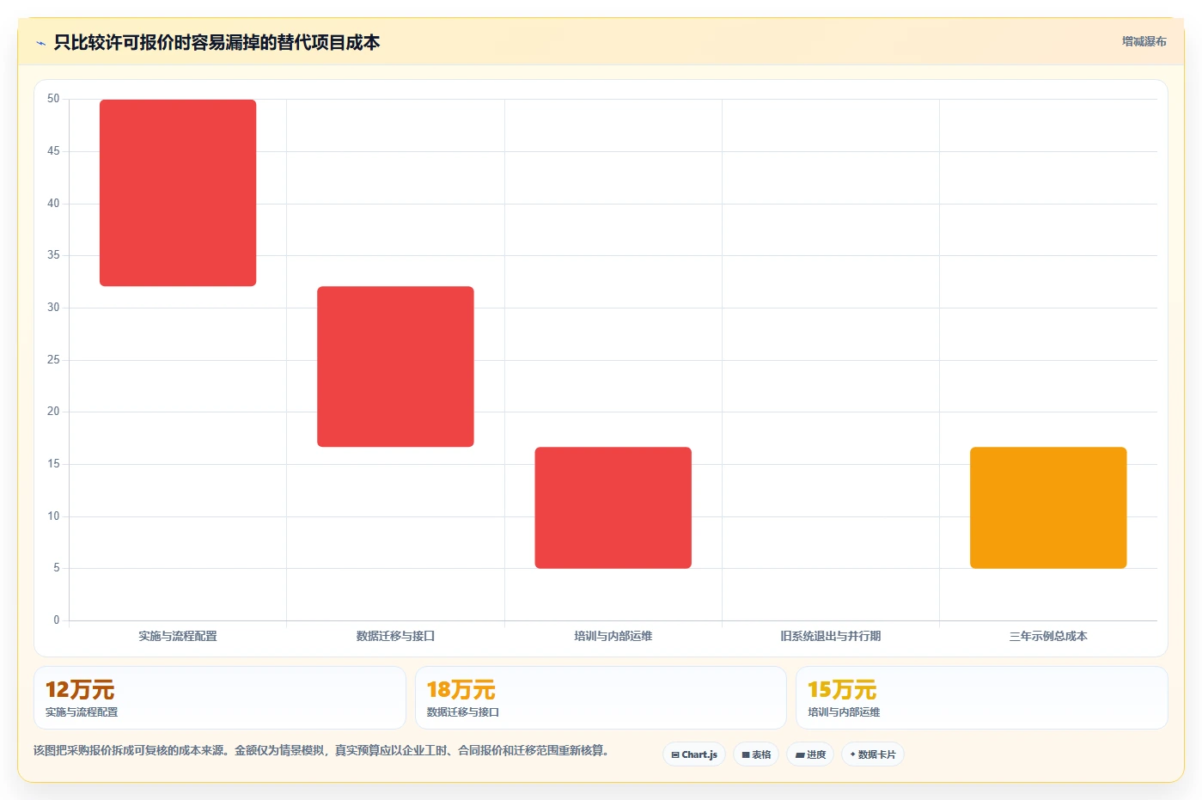Click x-axis label 实施与流程配置
Image resolution: width=1202 pixels, height=800 pixels.
[178, 636]
